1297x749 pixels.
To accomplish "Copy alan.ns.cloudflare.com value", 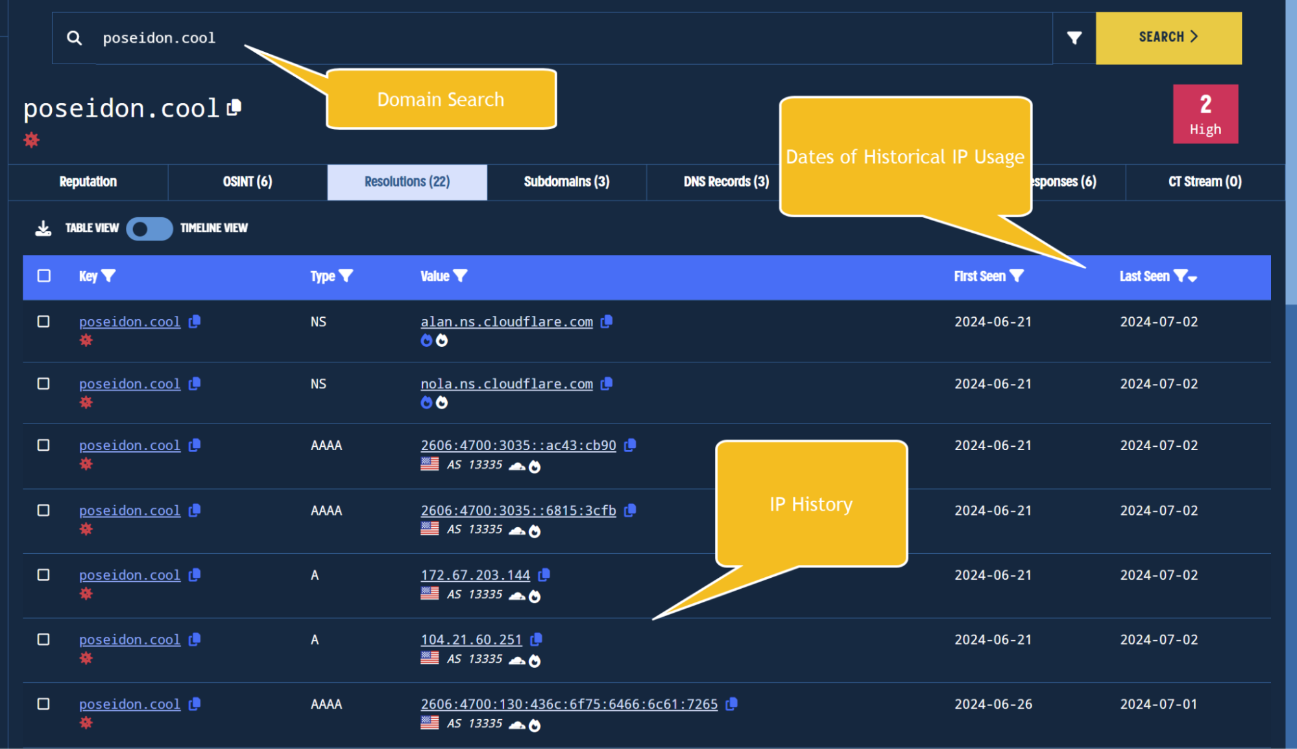I will click(x=607, y=321).
